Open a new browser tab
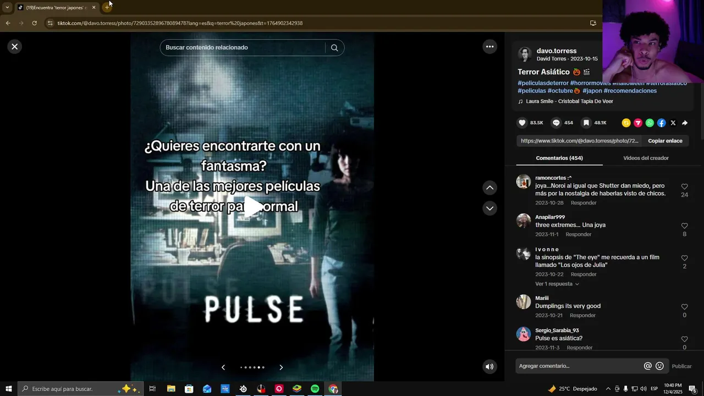Viewport: 704px width, 396px height. [107, 7]
